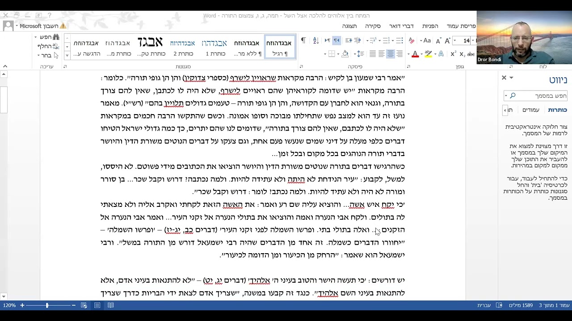Click 'החלף' replace button

[48, 46]
